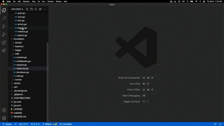Open the Wi-Fi menu bar icon
This screenshot has width=224, height=126.
pyautogui.click(x=196, y=1)
